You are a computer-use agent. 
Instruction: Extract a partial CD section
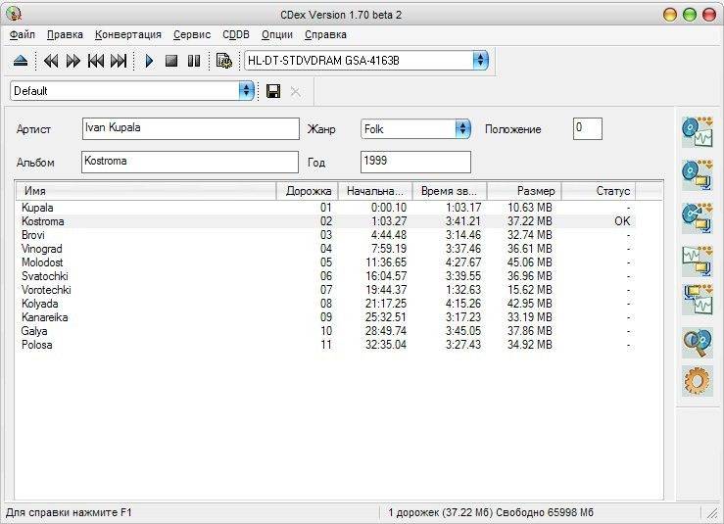(698, 217)
